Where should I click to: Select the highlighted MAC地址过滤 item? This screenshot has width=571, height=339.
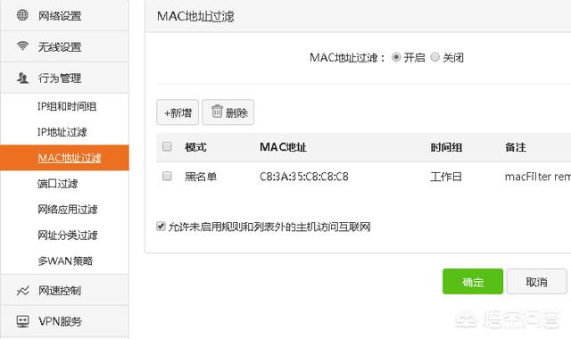(64, 158)
